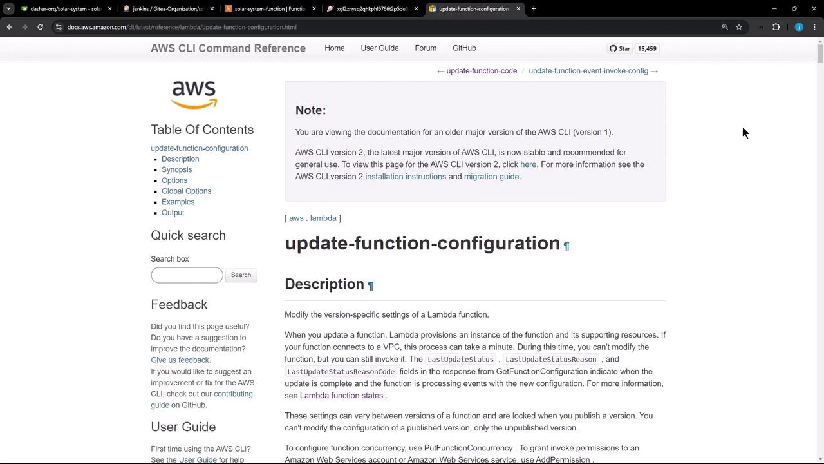This screenshot has height=464, width=824.
Task: Reload the current page
Action: click(x=40, y=27)
